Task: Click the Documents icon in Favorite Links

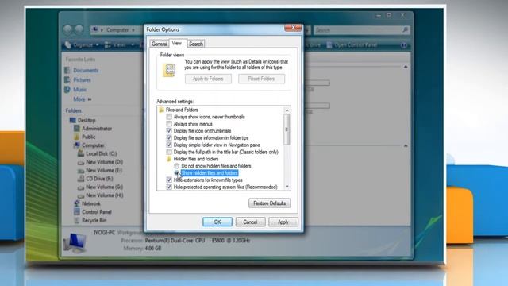Action: pos(67,71)
